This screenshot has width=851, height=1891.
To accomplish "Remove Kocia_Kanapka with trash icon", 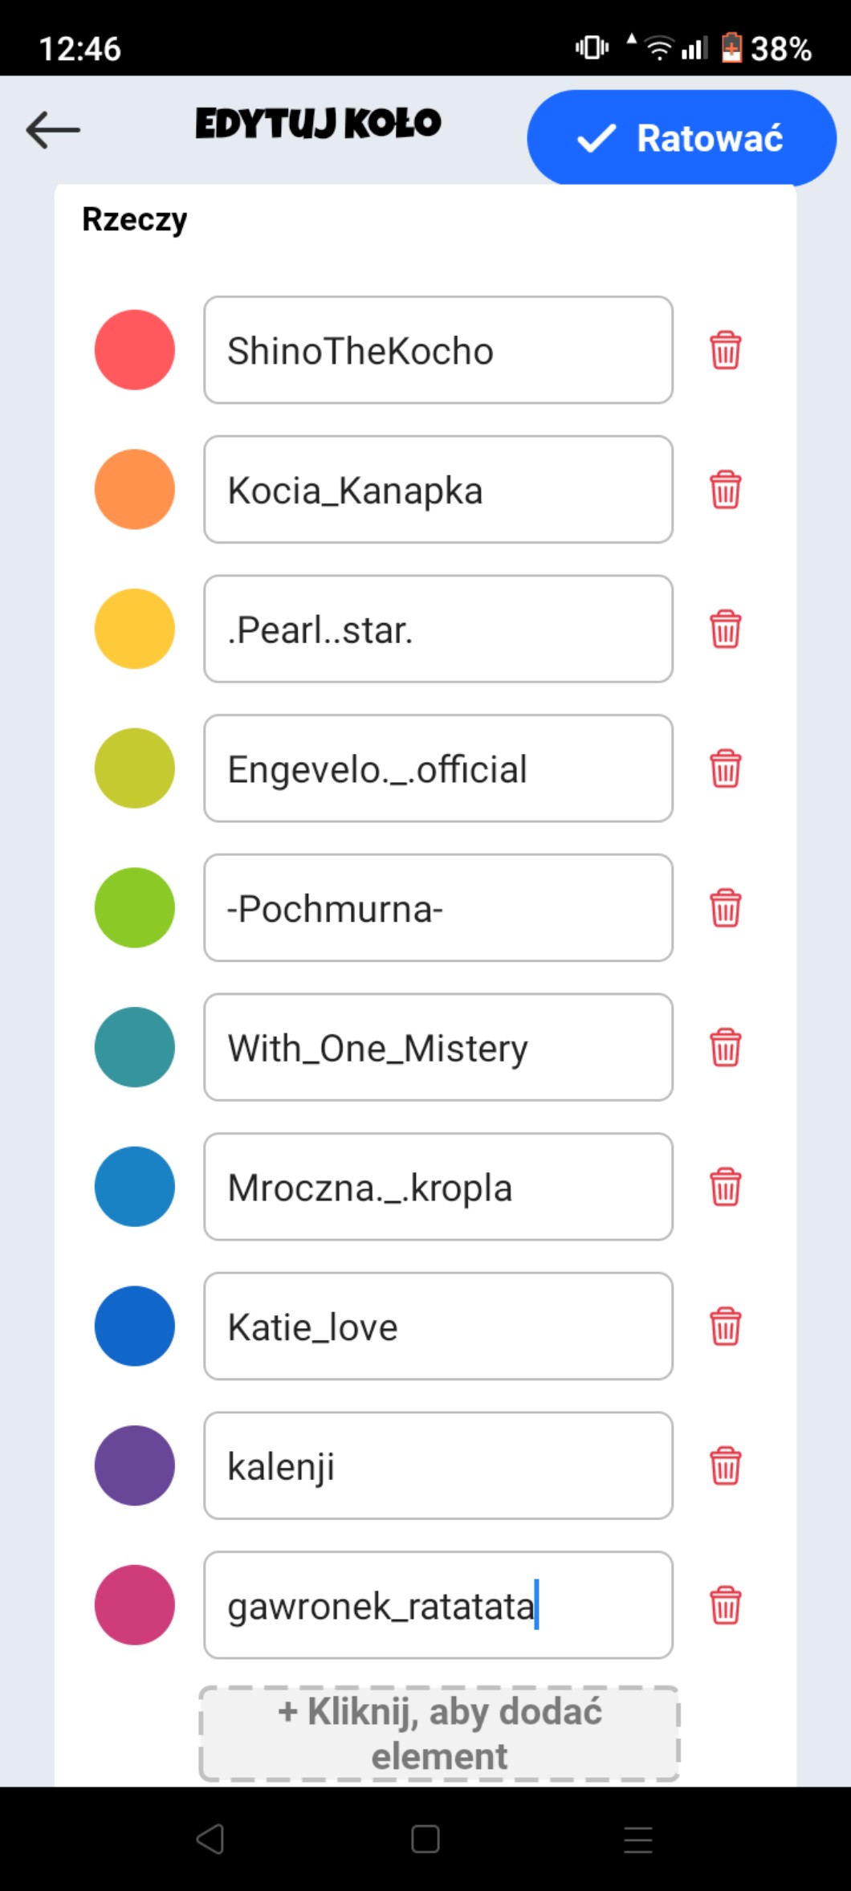I will tap(725, 490).
